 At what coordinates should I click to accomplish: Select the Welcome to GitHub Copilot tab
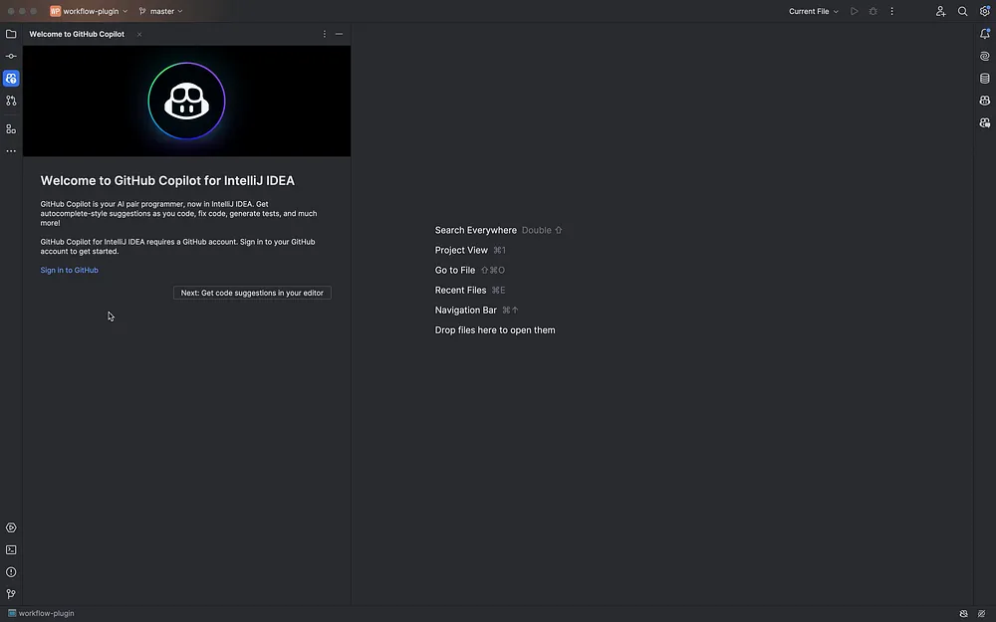77,34
